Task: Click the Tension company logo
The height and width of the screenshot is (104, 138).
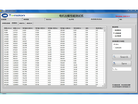Action: (x=13, y=16)
